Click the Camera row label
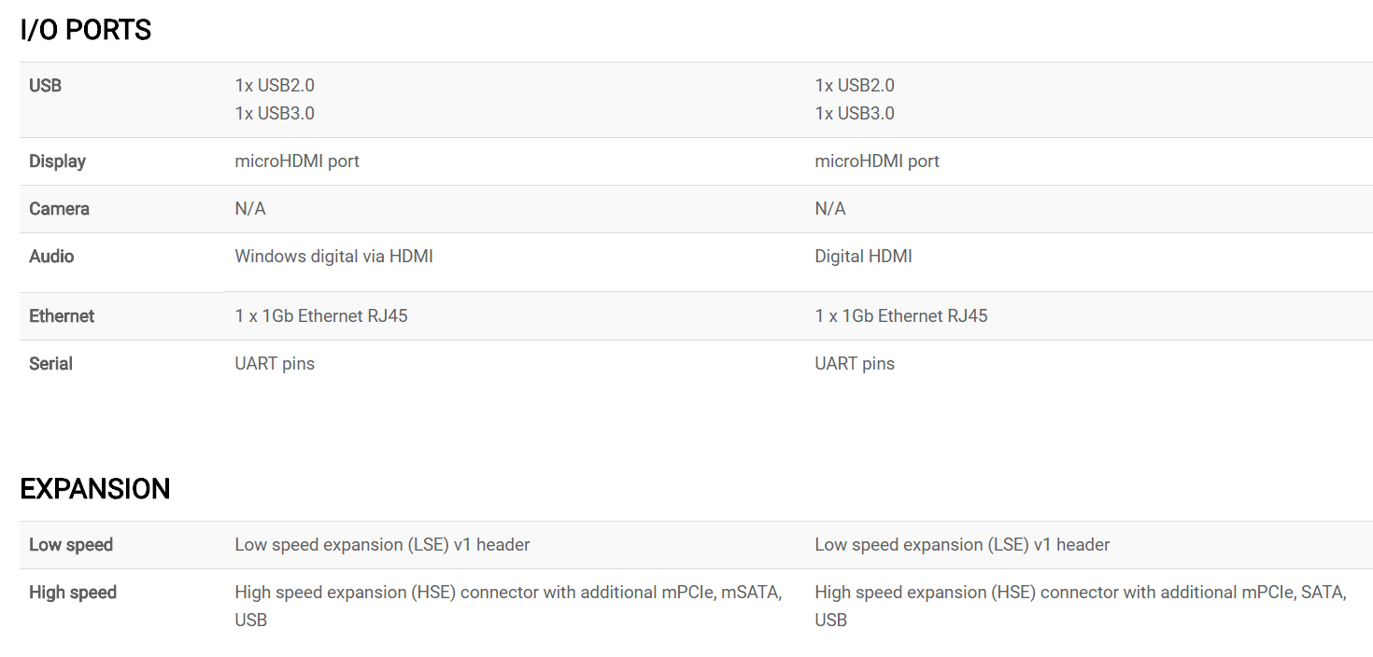Viewport: 1373px width, 657px height. point(59,209)
